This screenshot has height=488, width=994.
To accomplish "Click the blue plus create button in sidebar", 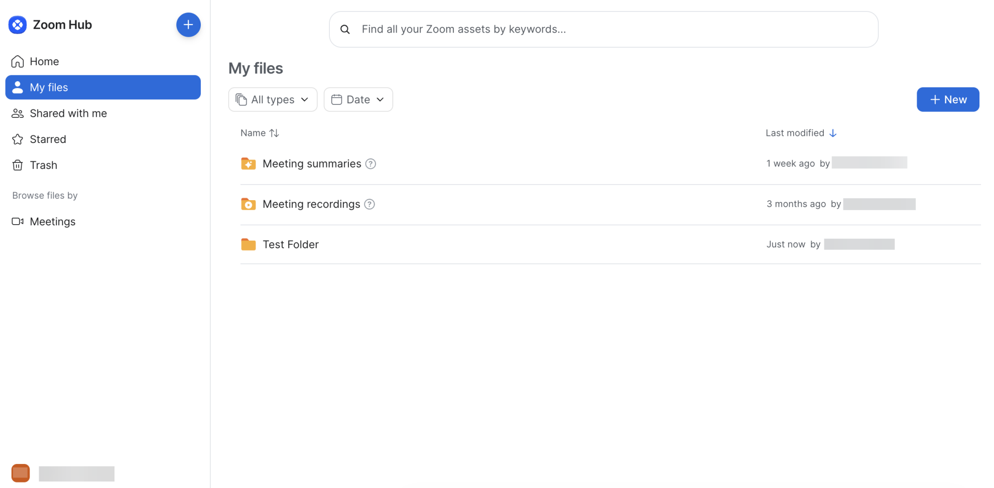I will [188, 25].
